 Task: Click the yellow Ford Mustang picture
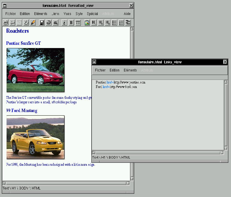click(x=35, y=137)
